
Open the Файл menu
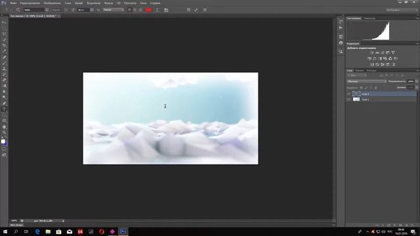click(x=13, y=3)
